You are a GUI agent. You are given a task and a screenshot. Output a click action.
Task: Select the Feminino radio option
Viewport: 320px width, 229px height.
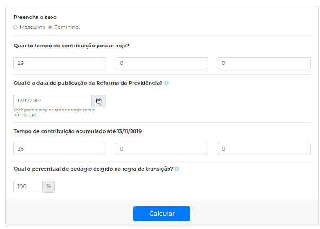(50, 27)
